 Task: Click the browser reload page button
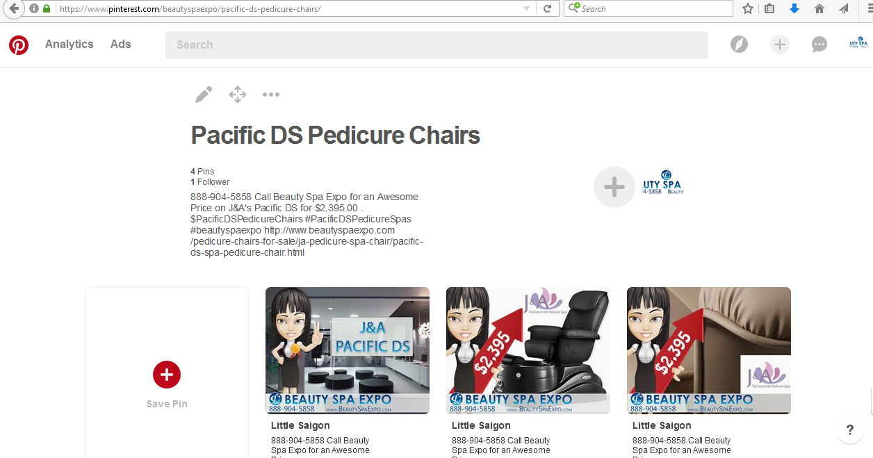click(548, 9)
